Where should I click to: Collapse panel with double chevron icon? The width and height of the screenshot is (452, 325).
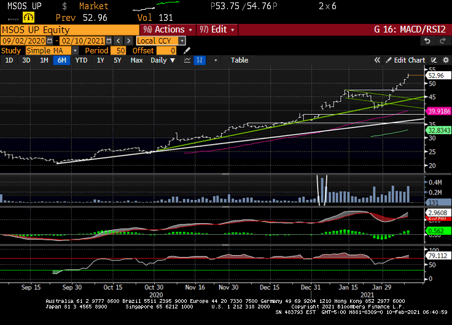(x=377, y=60)
